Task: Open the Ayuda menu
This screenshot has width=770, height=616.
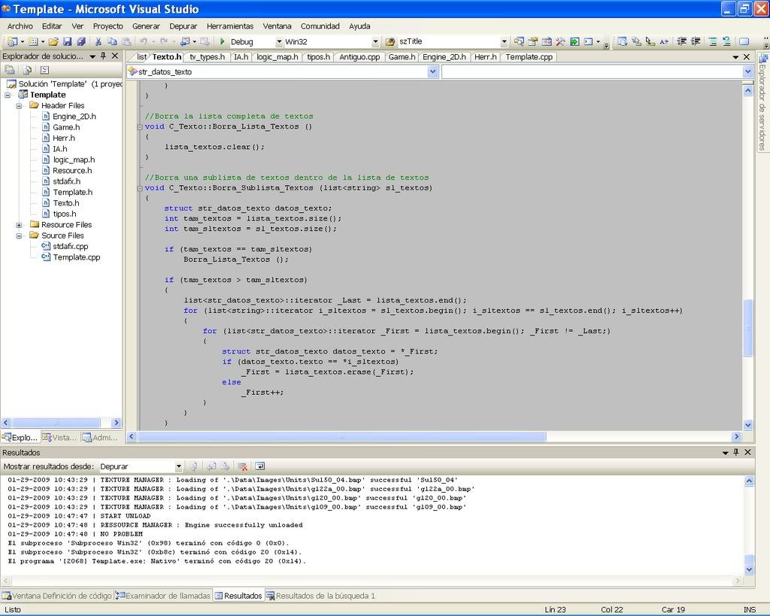Action: (x=359, y=26)
